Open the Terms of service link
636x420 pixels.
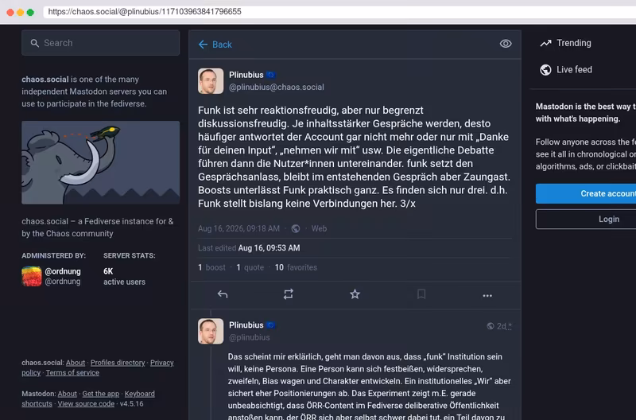[72, 372]
